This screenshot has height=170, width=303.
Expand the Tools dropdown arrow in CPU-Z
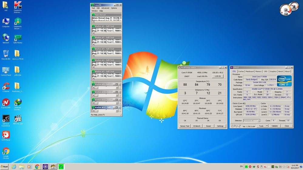267,126
